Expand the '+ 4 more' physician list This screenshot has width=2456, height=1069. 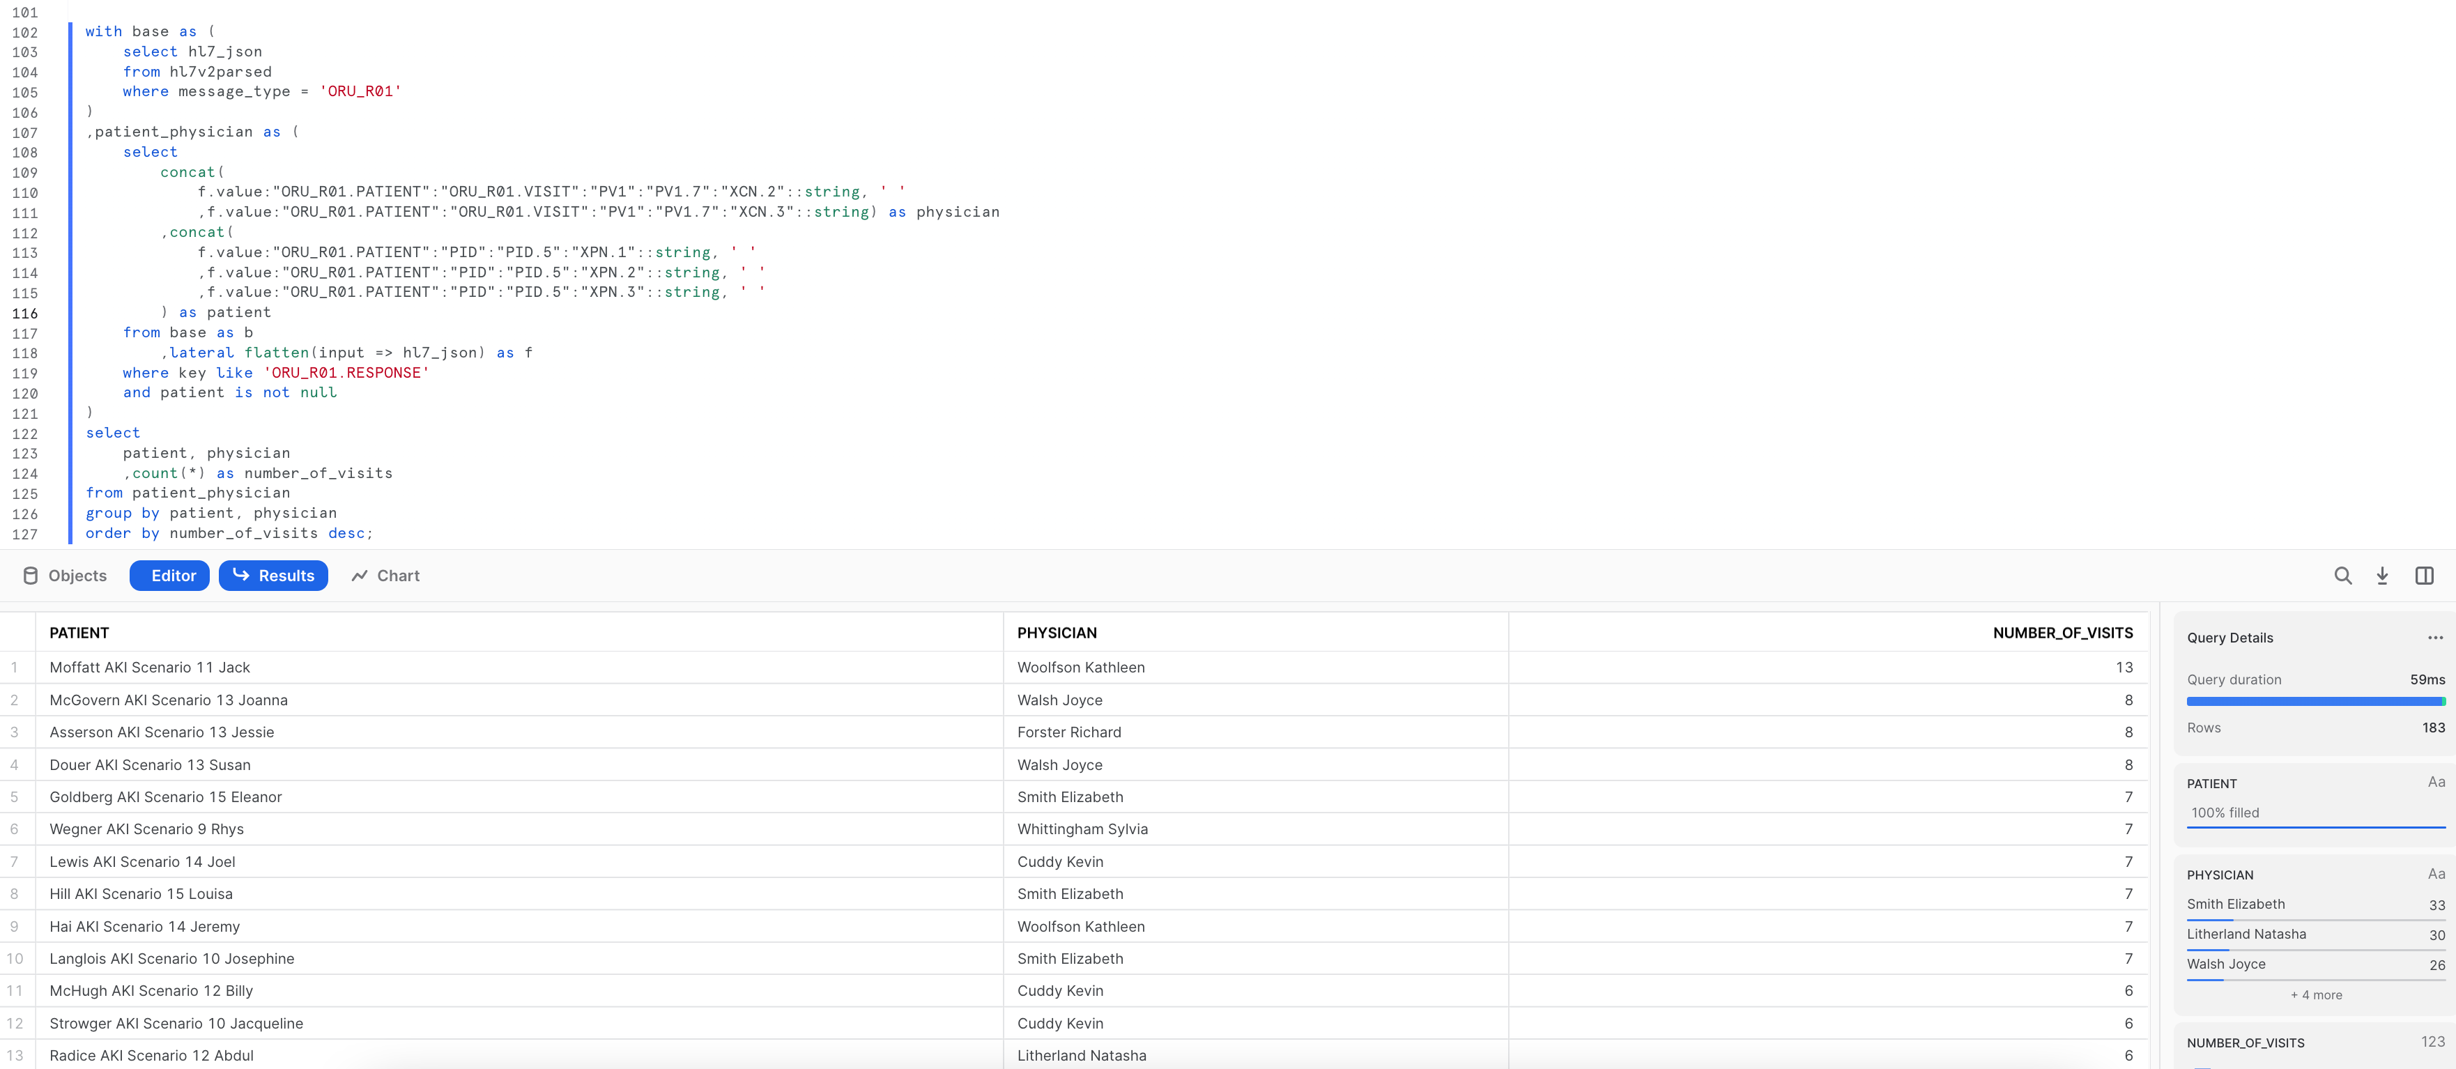(x=2315, y=994)
